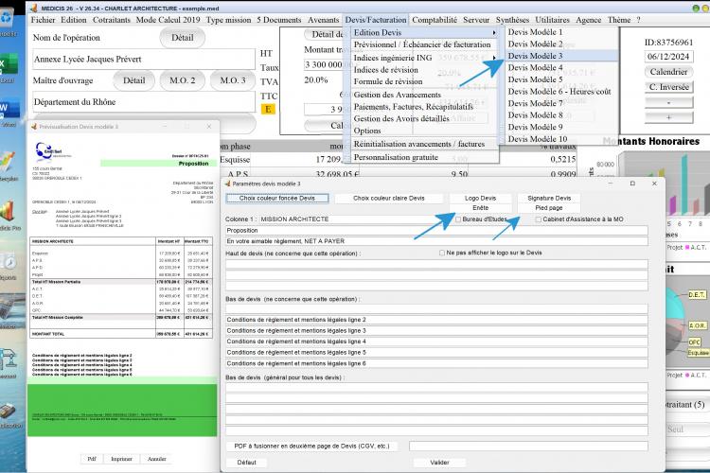The width and height of the screenshot is (710, 473).
Task: Open the Fichier menu
Action: [43, 20]
